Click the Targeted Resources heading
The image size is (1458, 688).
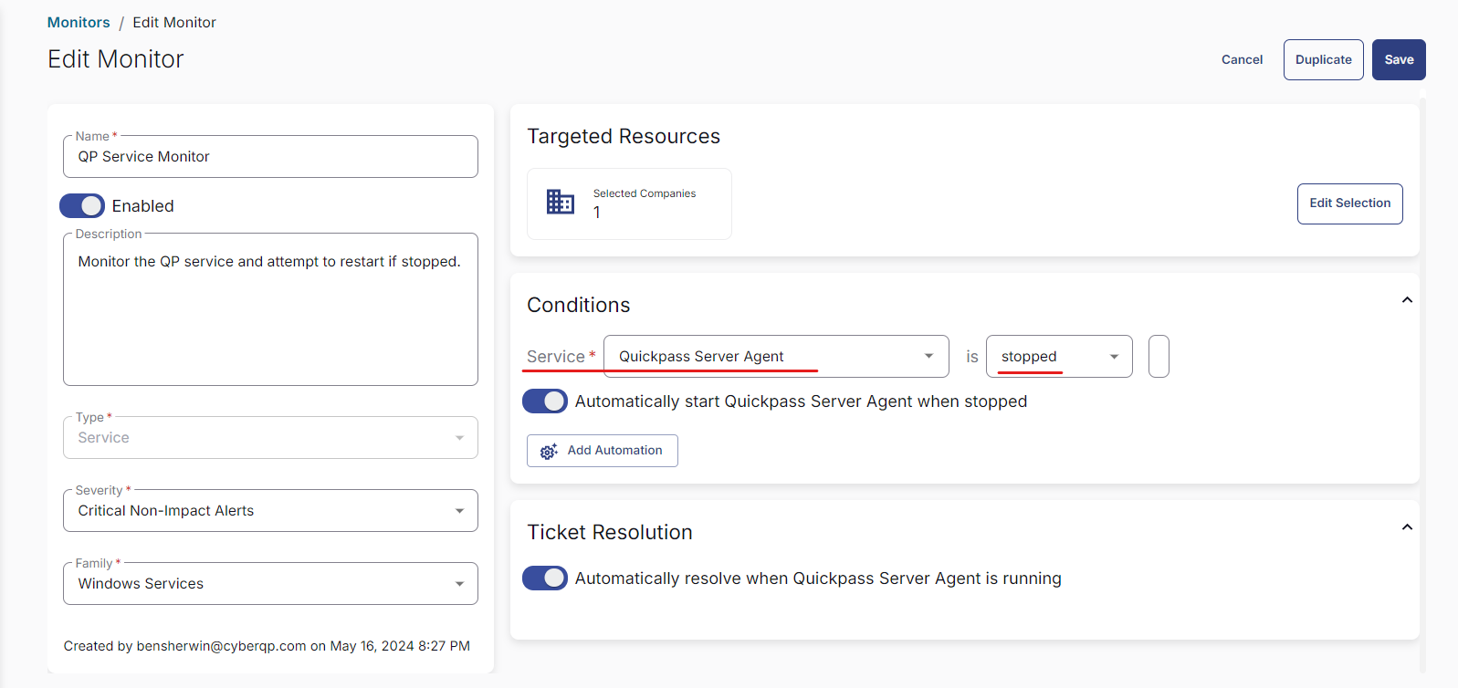pos(624,136)
